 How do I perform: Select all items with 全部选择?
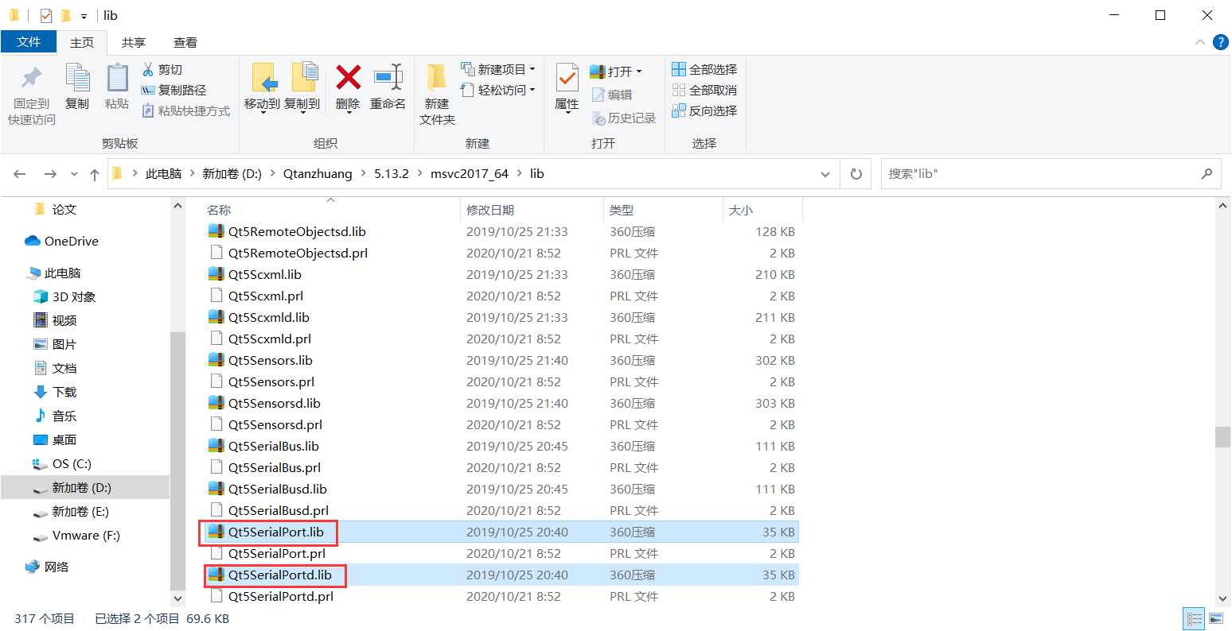point(705,69)
